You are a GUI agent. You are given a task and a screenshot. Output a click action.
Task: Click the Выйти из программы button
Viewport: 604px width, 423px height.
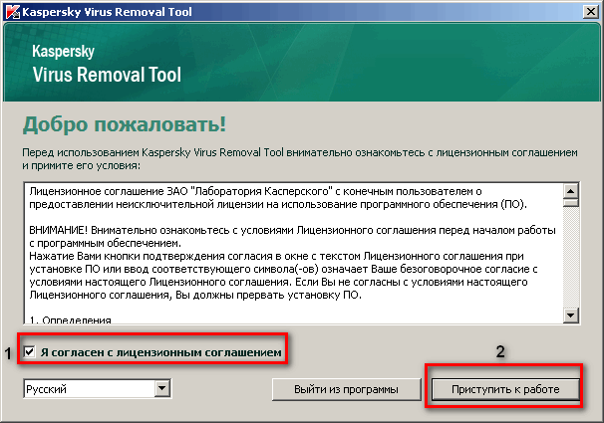[x=346, y=389]
